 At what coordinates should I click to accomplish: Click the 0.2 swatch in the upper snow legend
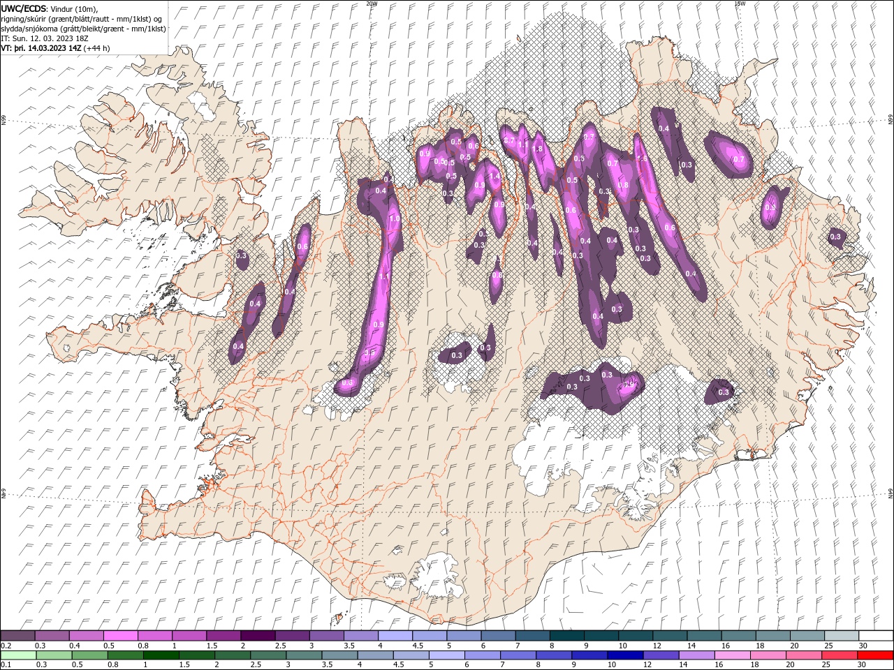pos(18,636)
